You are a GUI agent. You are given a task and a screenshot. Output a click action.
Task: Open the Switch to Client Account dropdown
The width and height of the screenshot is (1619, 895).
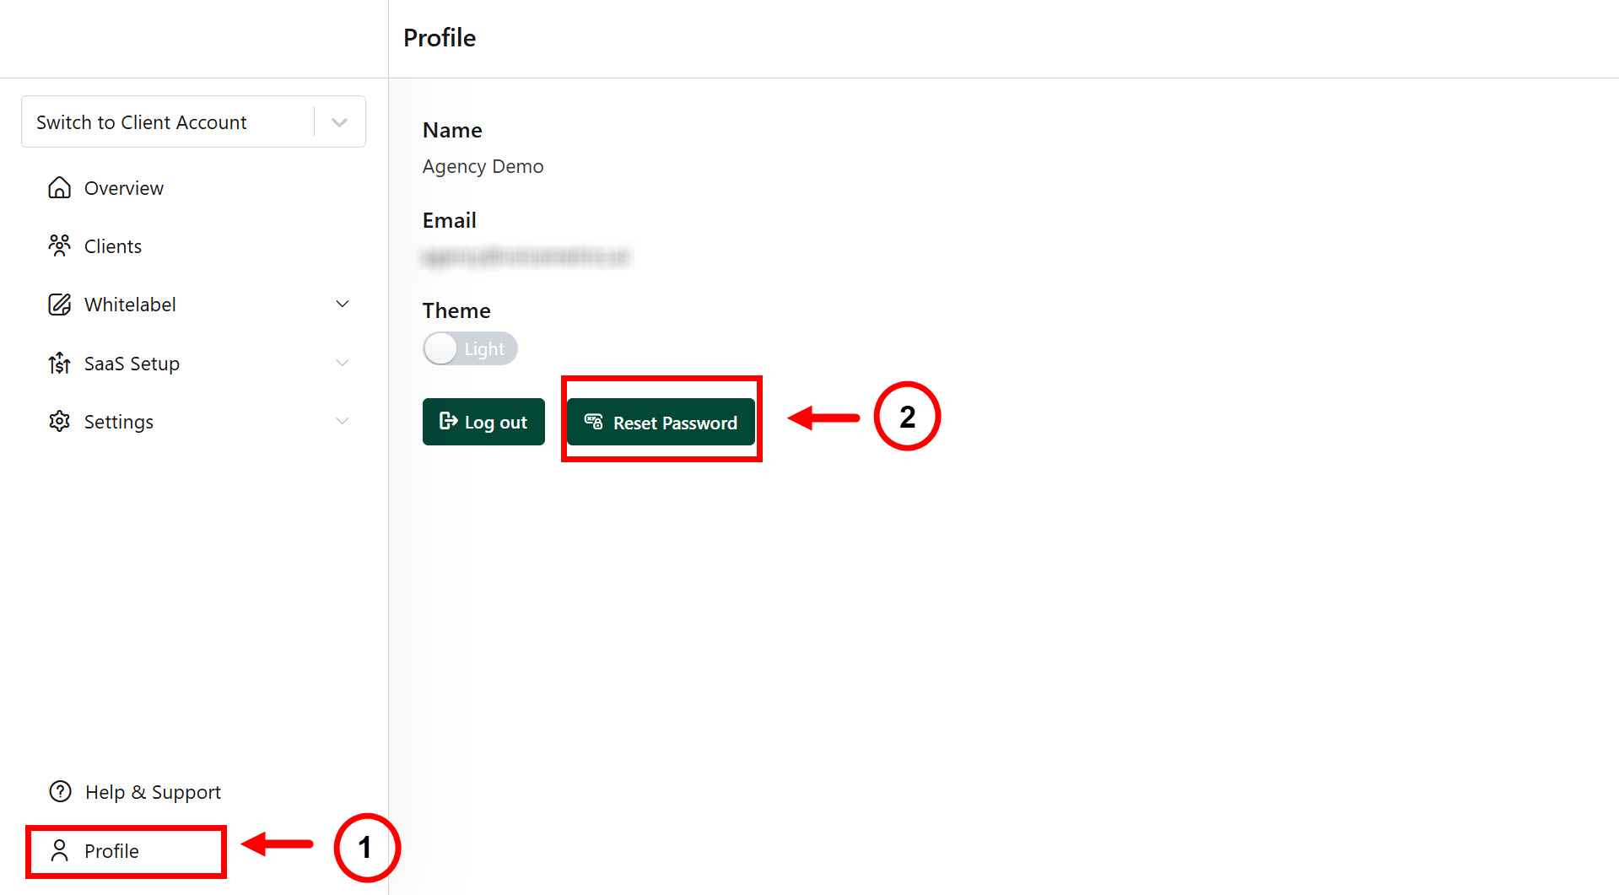339,122
